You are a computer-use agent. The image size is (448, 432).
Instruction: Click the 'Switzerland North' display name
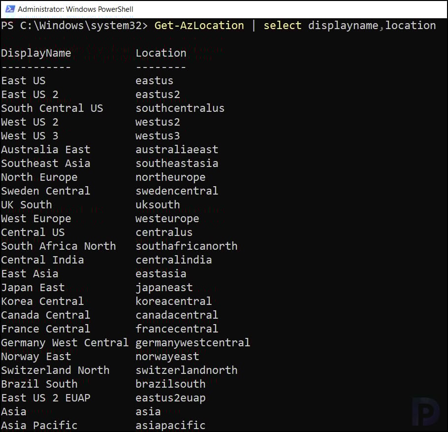tap(56, 370)
